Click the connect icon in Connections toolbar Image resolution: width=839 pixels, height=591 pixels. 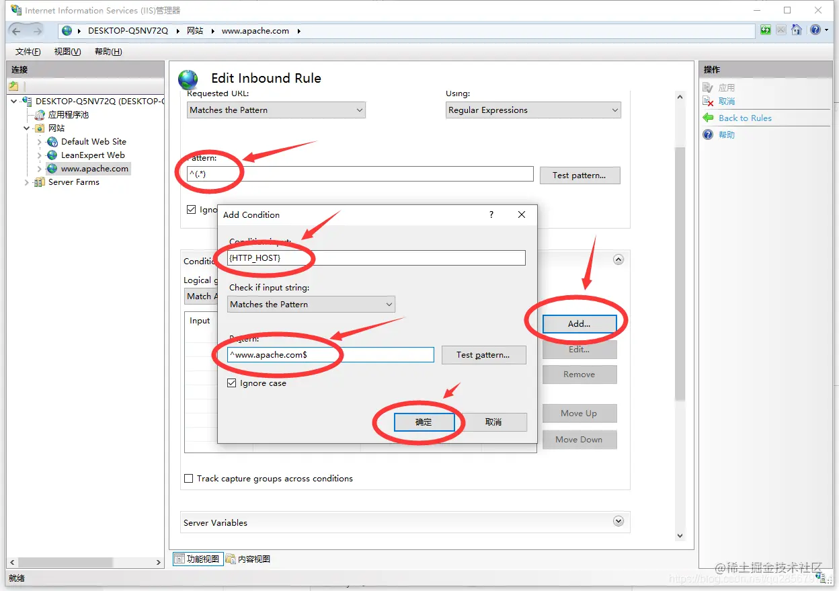[x=13, y=86]
